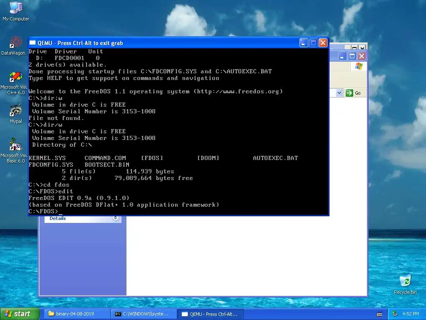
Task: Click the Windows flag logo in Explorer
Action: coord(359,66)
